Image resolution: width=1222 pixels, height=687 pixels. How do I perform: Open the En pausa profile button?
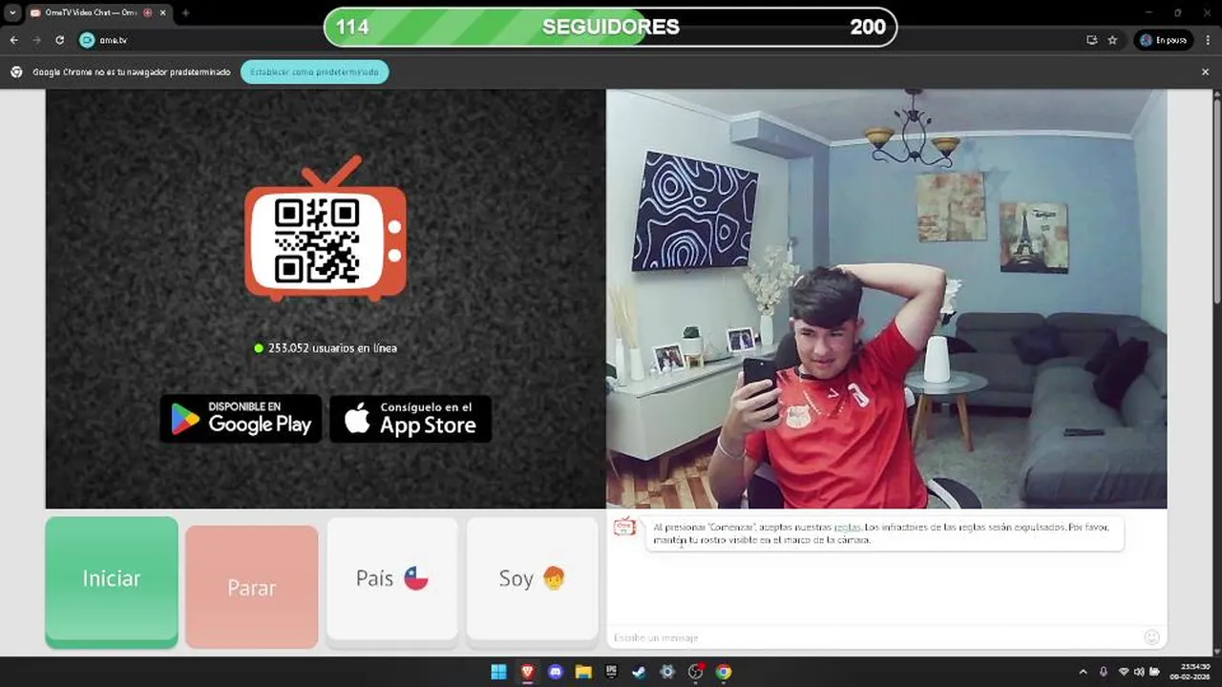point(1165,40)
